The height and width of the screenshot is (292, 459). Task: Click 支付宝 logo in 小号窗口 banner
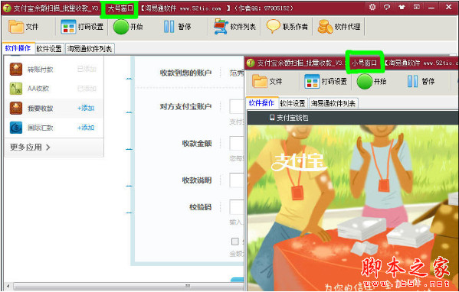pyautogui.click(x=299, y=163)
